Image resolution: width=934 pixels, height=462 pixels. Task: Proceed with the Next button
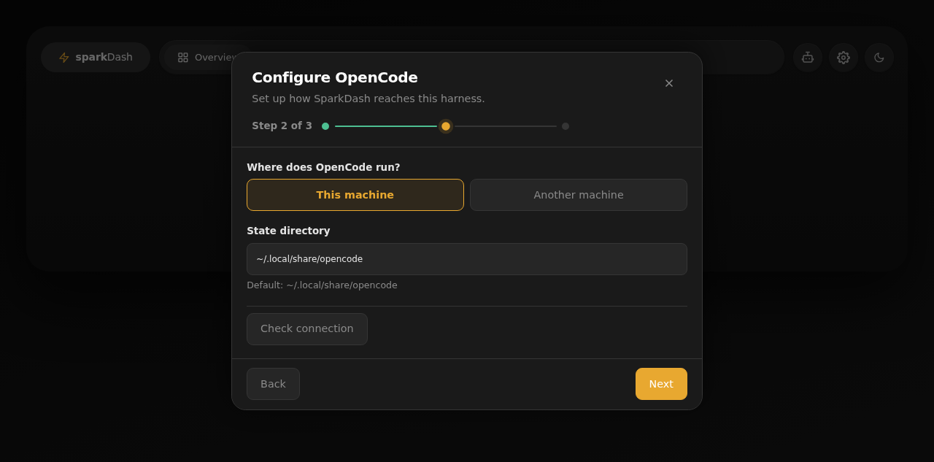661,384
